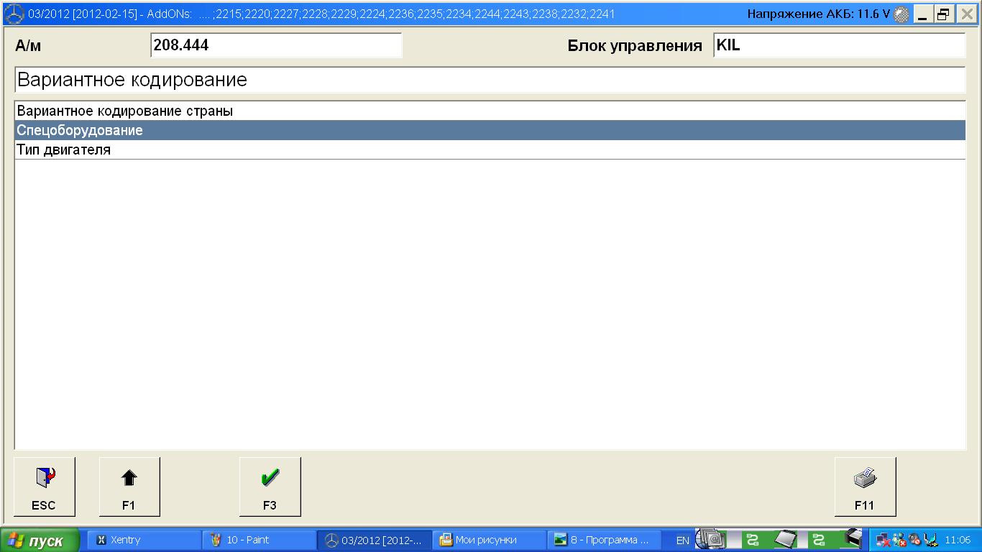The height and width of the screenshot is (552, 982).
Task: Select 'Вариантное кодирование страны' list row
Action: 490,111
